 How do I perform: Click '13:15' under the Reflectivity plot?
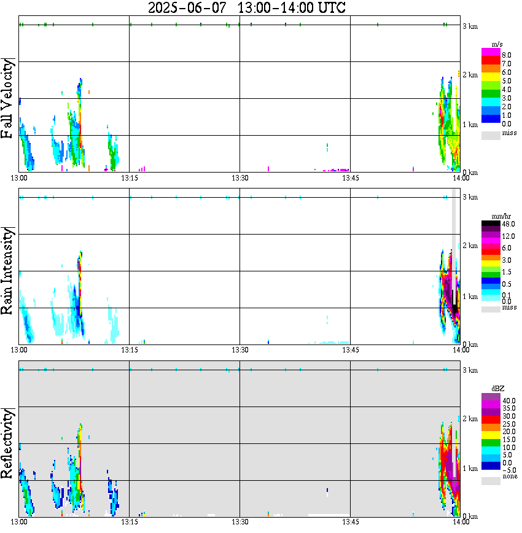[x=130, y=522]
